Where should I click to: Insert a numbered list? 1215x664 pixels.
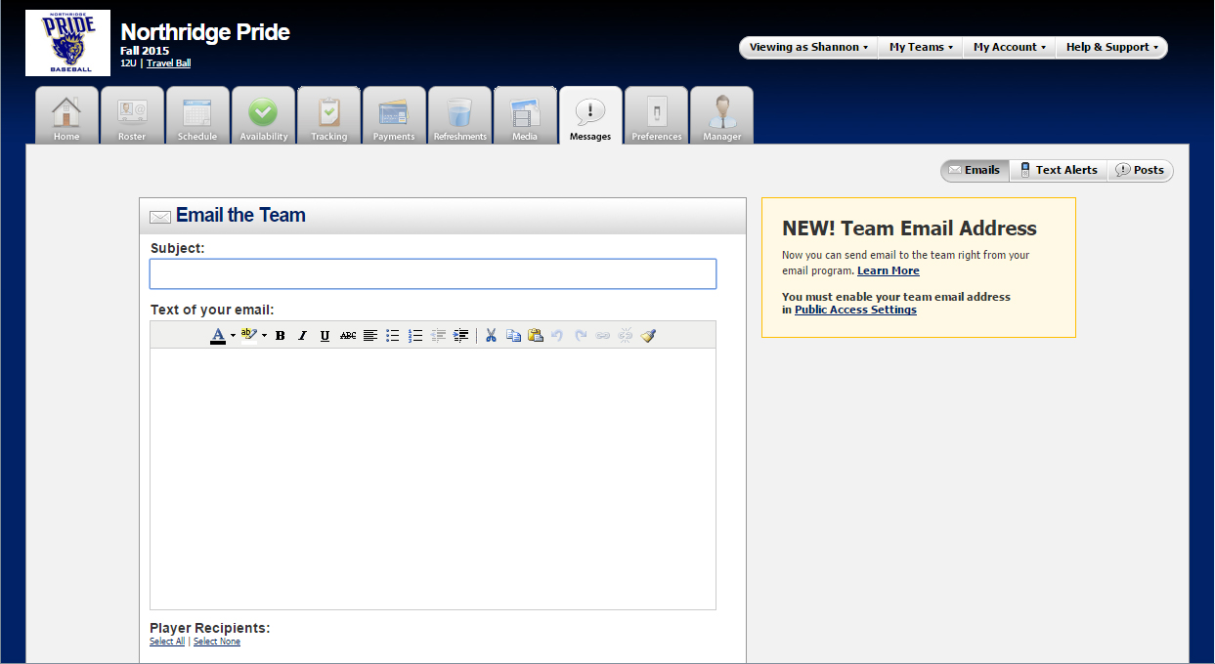415,336
